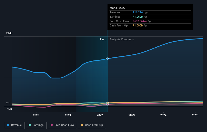Click the Revenue row label in the tooltip

coord(115,12)
